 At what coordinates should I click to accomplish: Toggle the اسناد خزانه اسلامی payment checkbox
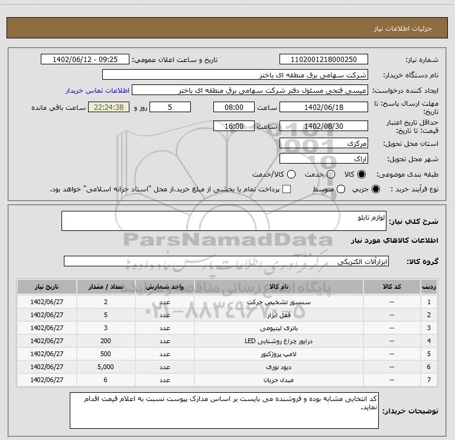[x=287, y=189]
